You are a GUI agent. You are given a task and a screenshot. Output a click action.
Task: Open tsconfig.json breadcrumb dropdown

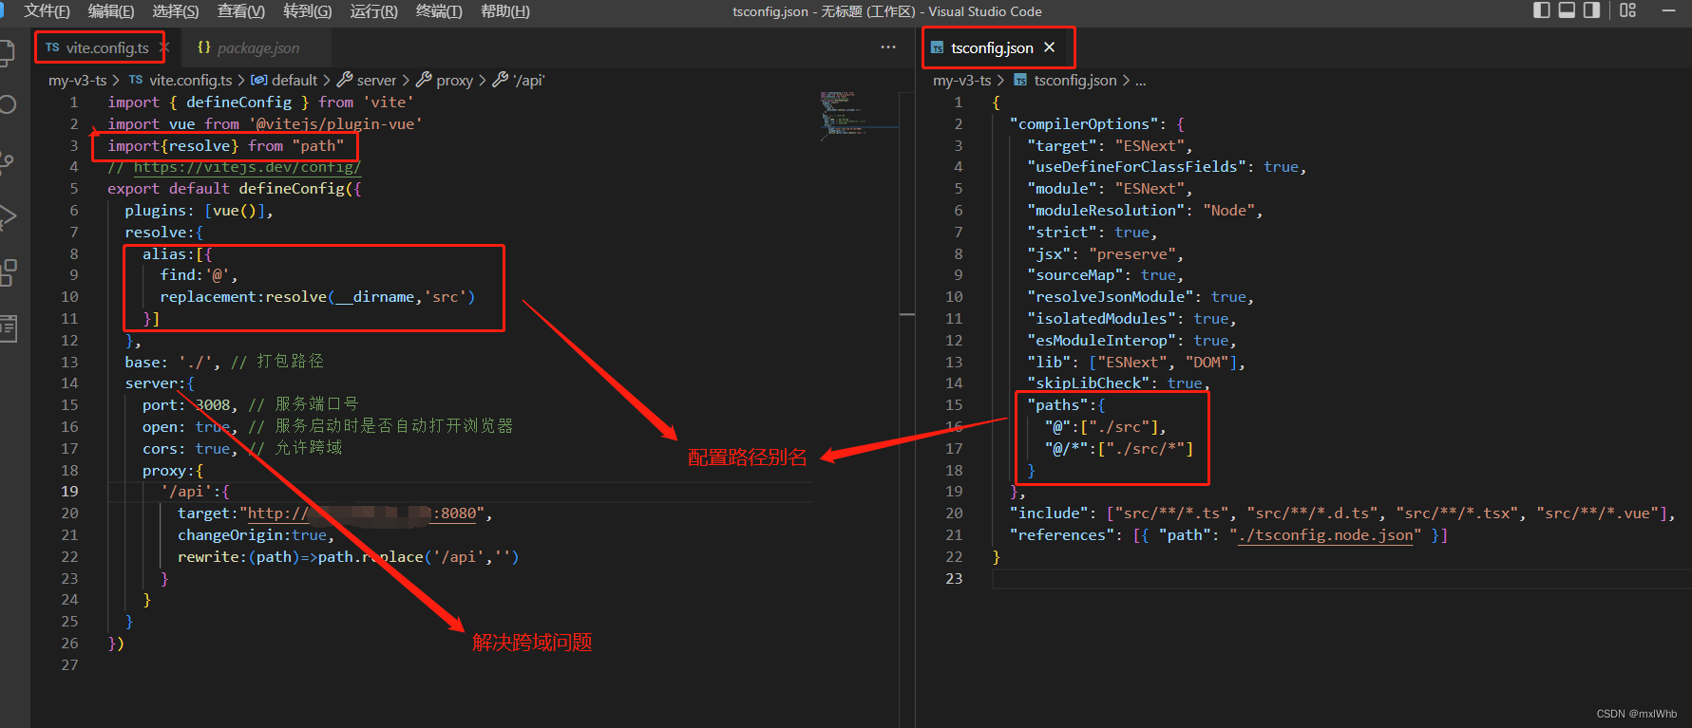[1075, 81]
